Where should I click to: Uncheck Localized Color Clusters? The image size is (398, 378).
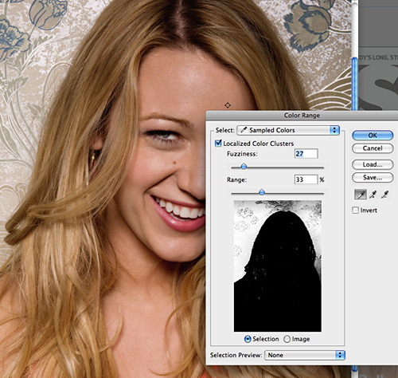coord(218,144)
